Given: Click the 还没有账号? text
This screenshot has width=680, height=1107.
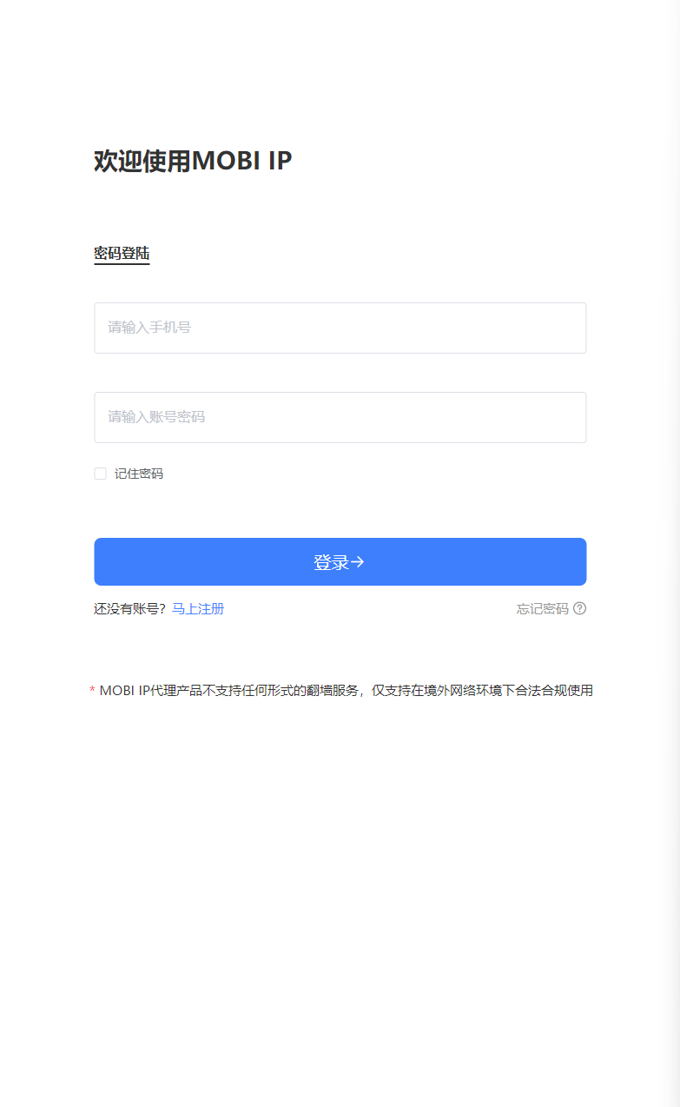Looking at the screenshot, I should (x=130, y=608).
